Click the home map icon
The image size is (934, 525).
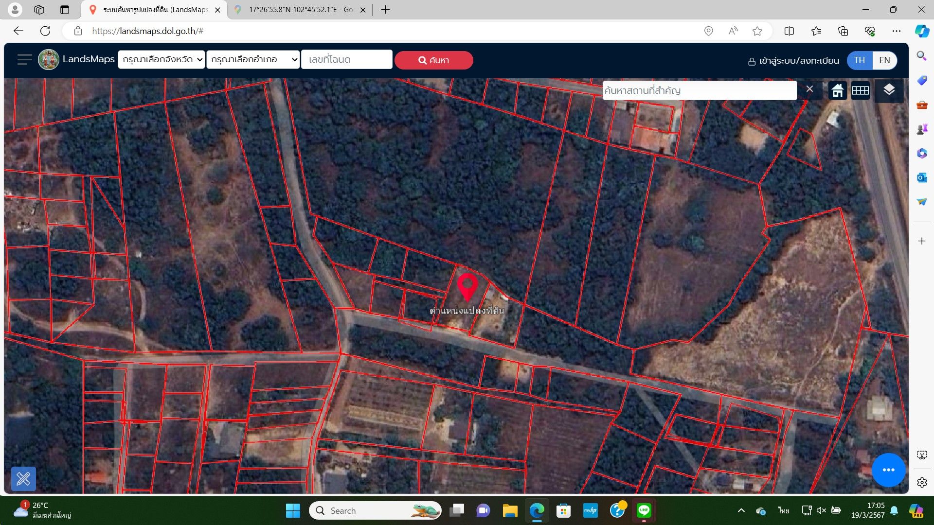click(837, 90)
